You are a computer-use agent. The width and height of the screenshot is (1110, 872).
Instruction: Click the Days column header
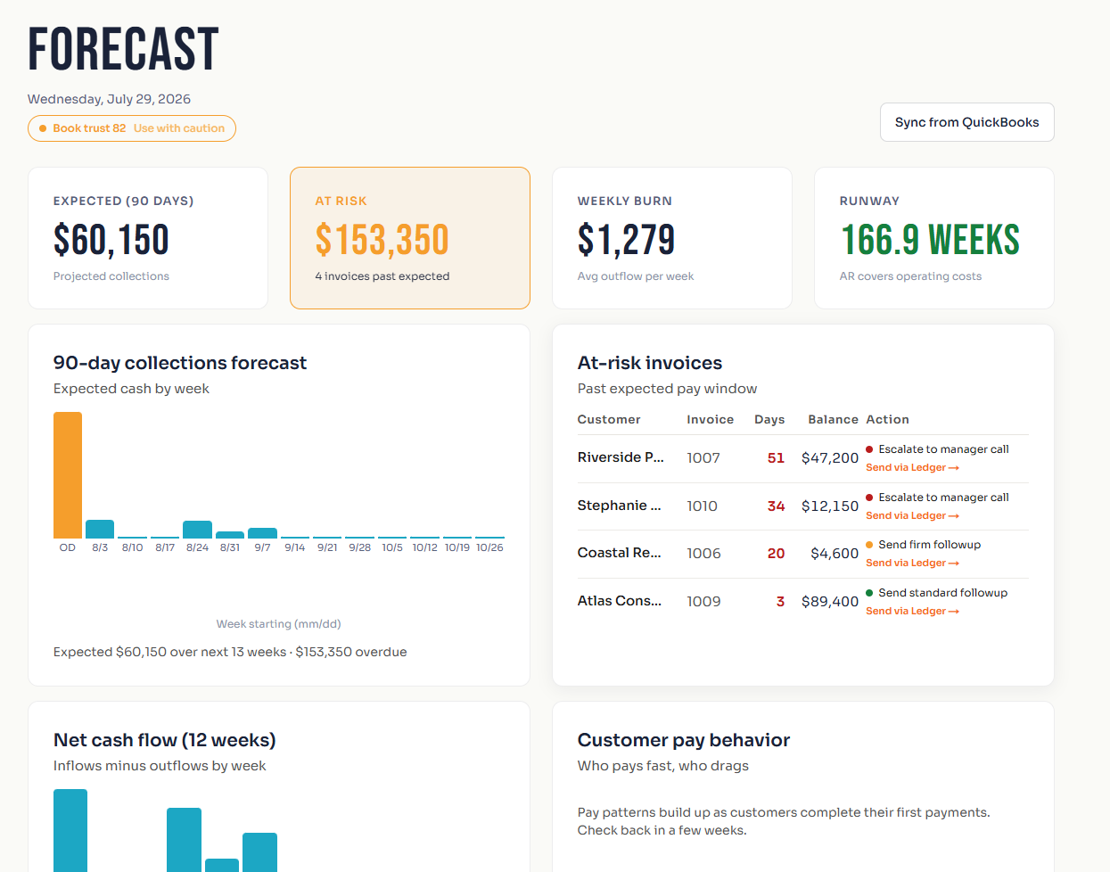pyautogui.click(x=769, y=419)
